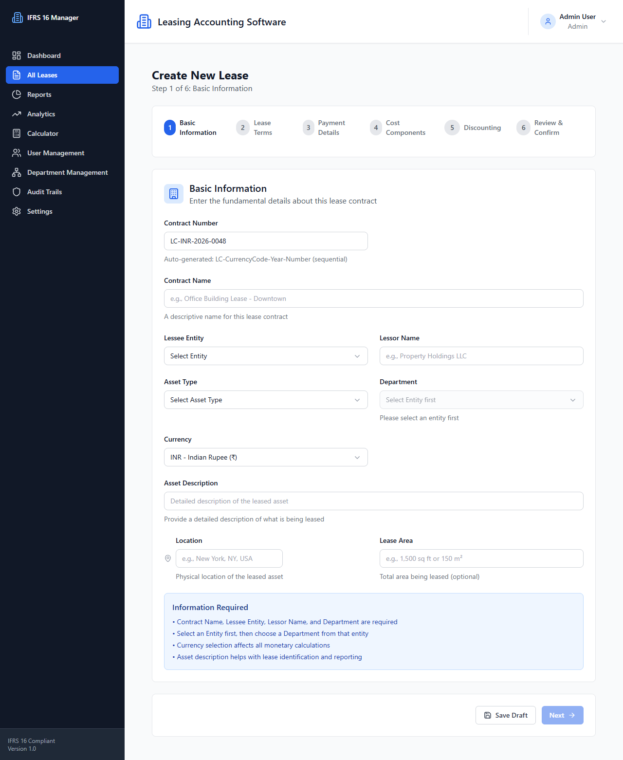Screen dimensions: 623x760
Task: Expand the Admin User menu chevron
Action: pyautogui.click(x=604, y=21)
